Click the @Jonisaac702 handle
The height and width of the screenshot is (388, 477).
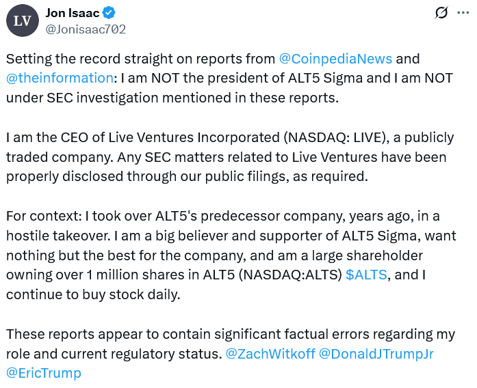coord(86,29)
